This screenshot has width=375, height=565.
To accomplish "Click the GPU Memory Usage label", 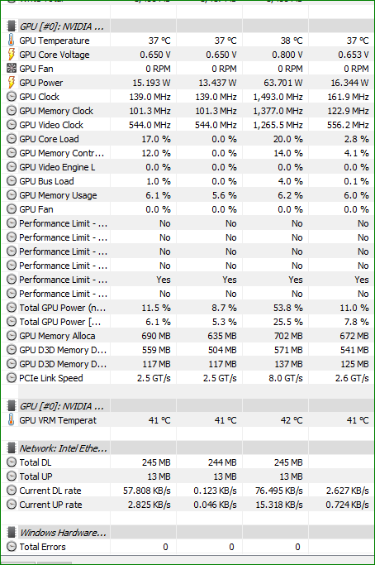I will [x=58, y=195].
